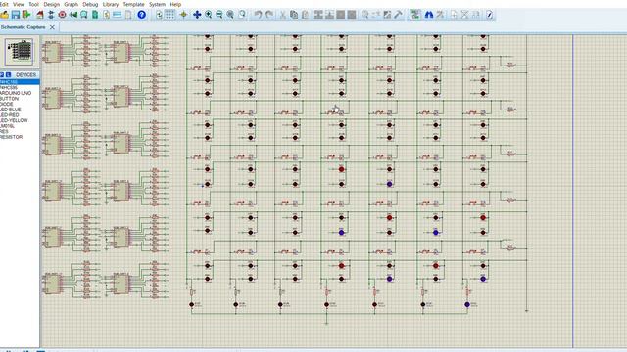Click the Redraw Display icon

(159, 15)
